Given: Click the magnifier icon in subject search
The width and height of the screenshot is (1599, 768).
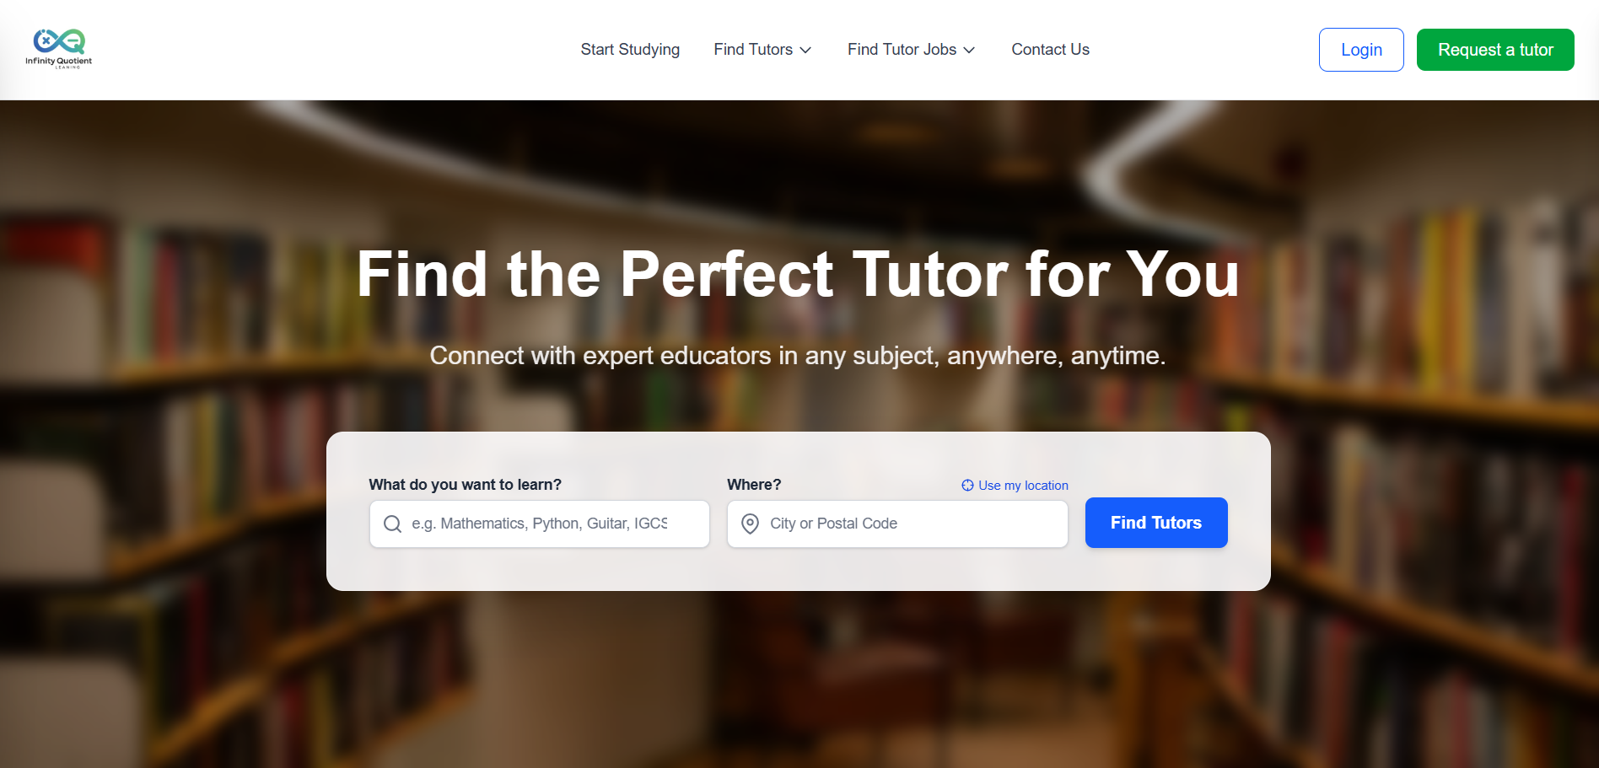Looking at the screenshot, I should (x=392, y=524).
